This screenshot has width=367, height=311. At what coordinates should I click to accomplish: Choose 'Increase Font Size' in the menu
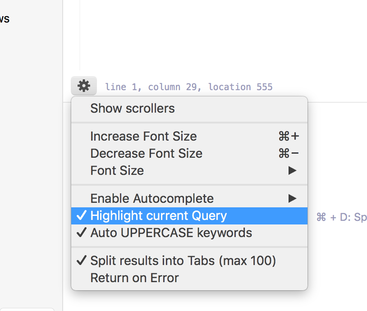point(143,136)
